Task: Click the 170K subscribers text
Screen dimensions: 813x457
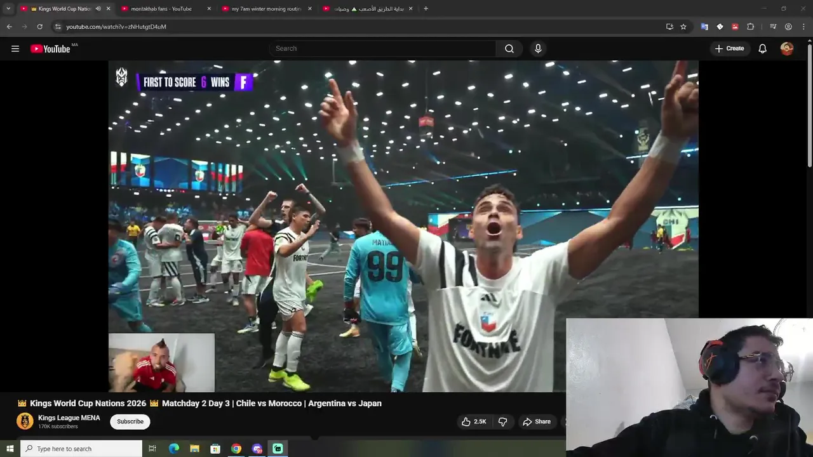Action: click(58, 427)
